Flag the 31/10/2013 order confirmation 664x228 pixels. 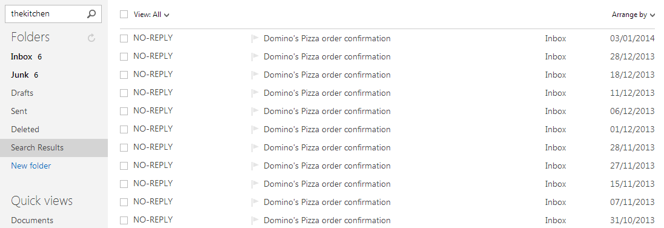[254, 220]
